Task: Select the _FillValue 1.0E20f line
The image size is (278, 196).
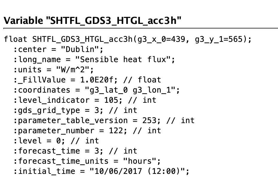Action: [87, 80]
